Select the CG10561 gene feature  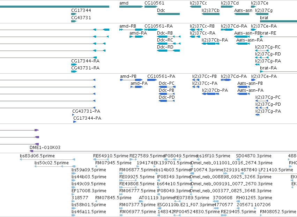click(151, 7)
